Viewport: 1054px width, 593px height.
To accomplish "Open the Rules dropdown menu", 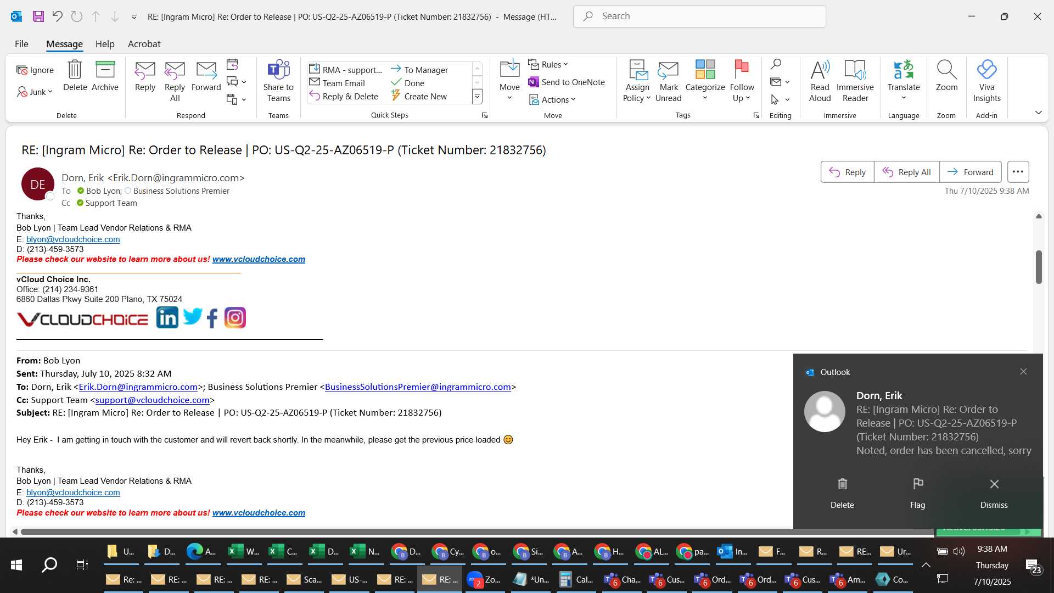I will pos(548,64).
